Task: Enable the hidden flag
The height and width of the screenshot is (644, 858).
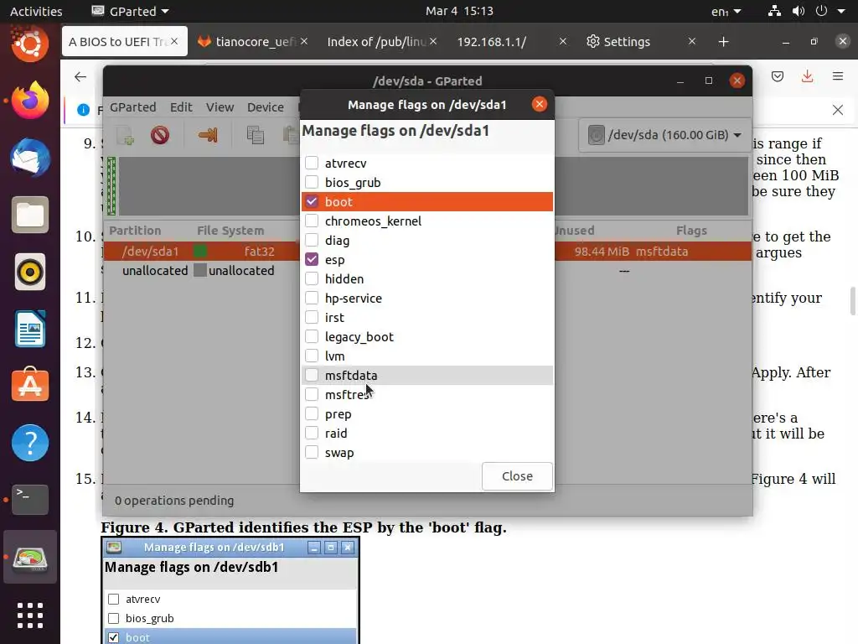Action: tap(312, 278)
